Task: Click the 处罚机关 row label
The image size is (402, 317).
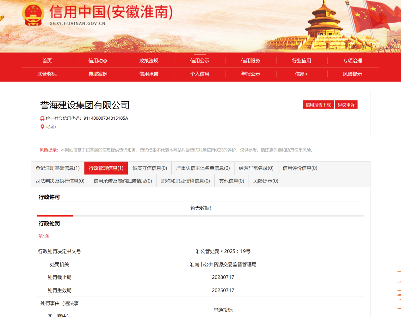Action: 59,265
